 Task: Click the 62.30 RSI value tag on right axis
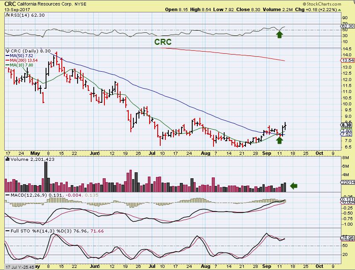347,26
